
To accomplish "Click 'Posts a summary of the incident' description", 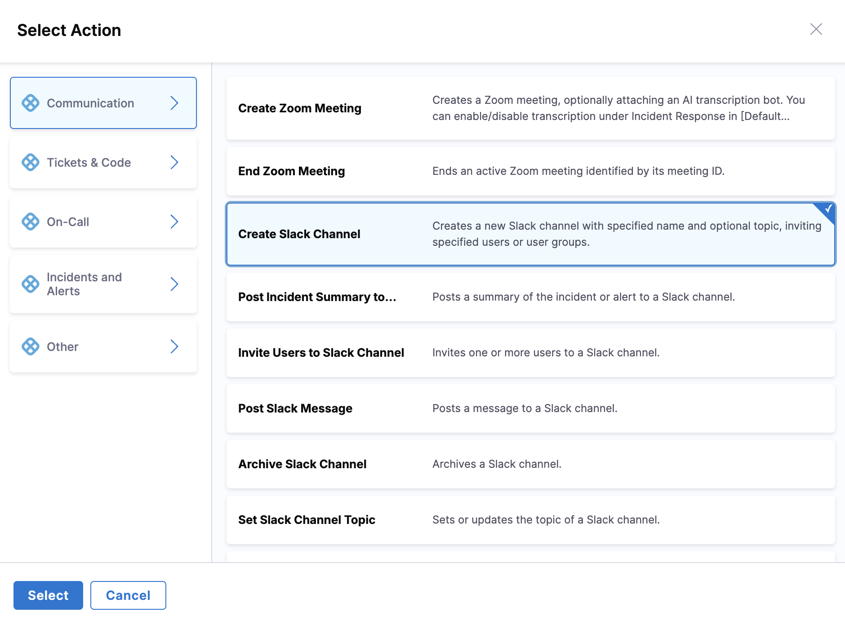I will click(584, 297).
